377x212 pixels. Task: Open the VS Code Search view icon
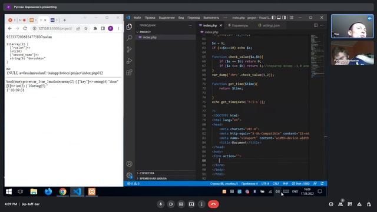point(130,38)
